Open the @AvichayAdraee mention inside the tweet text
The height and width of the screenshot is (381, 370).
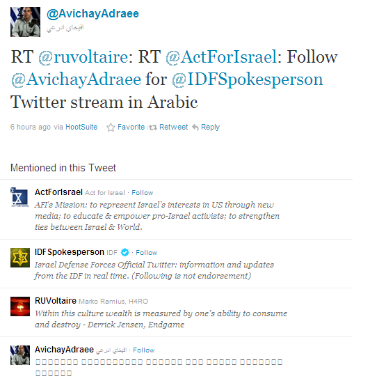(76, 79)
